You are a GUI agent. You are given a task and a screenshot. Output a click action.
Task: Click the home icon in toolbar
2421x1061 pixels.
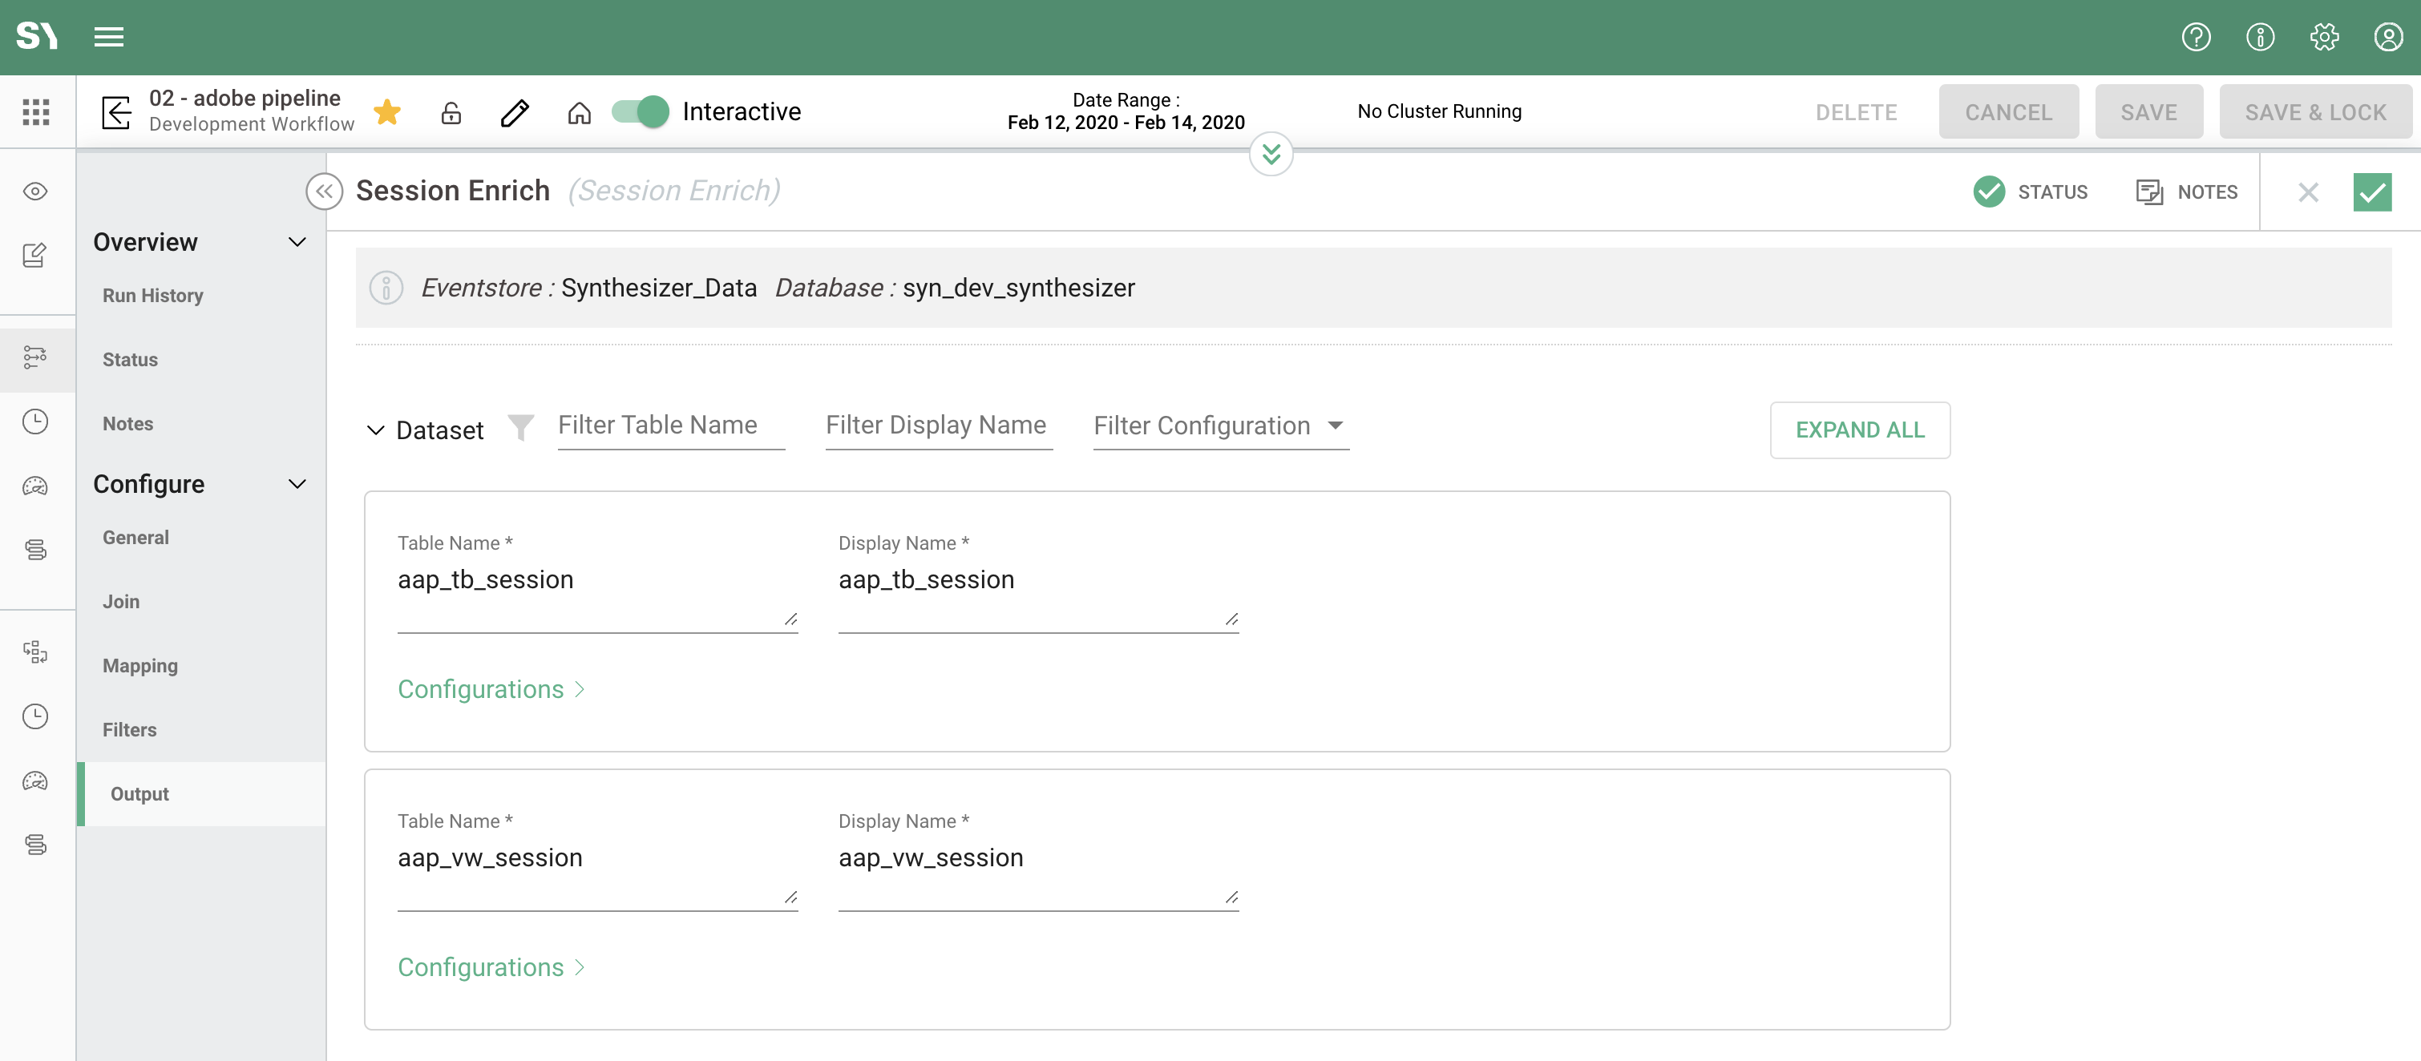pos(579,113)
